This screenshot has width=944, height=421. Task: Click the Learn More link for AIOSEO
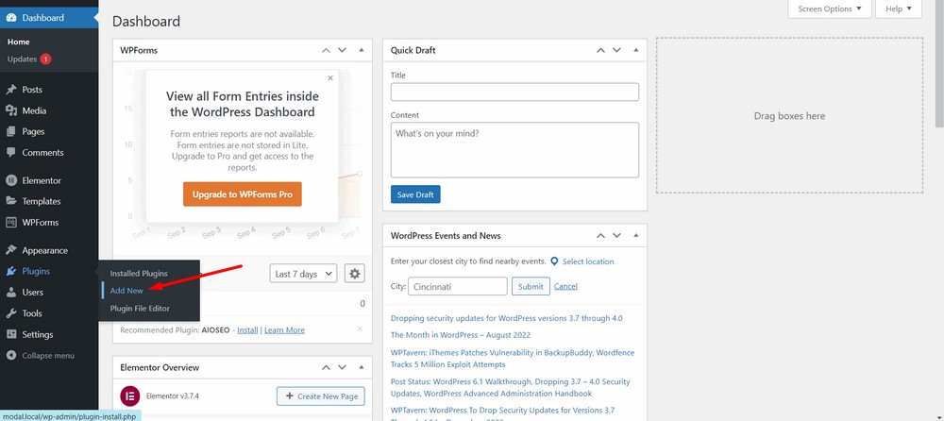[284, 330]
